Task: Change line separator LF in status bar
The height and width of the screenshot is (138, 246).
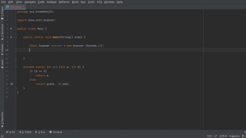Action: coord(215,136)
